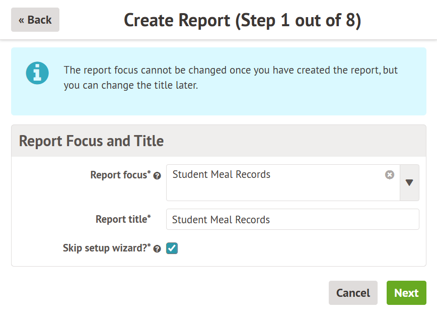
Task: Click the help icon beside Skip setup wizard
Action: pos(157,249)
